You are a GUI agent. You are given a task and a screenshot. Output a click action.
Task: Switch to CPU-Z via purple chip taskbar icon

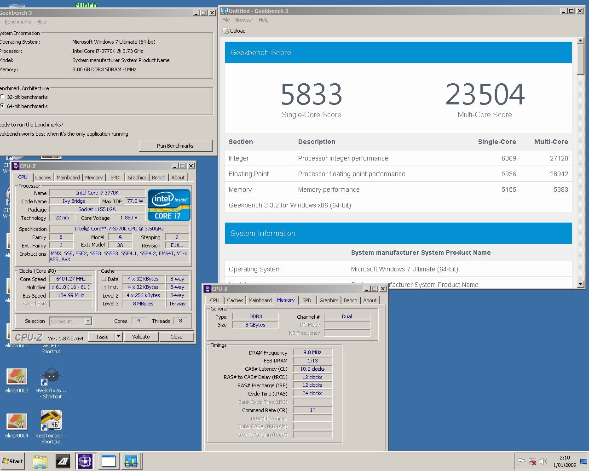click(85, 461)
